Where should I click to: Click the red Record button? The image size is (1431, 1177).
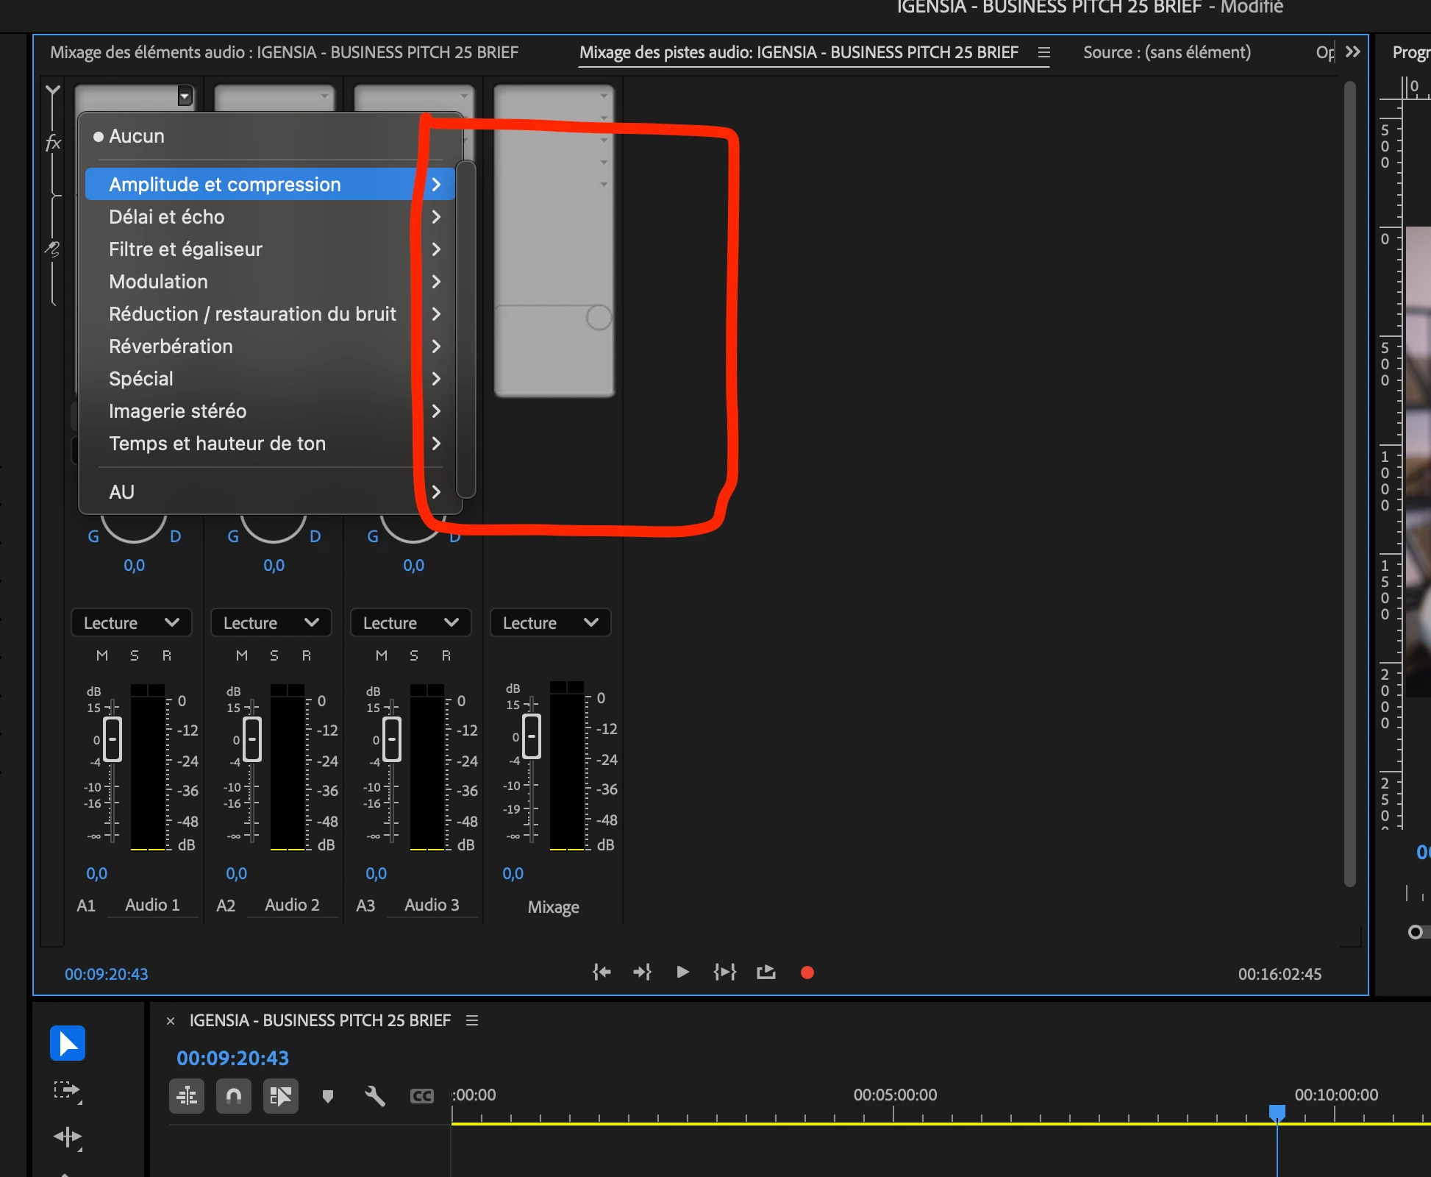[x=807, y=972]
